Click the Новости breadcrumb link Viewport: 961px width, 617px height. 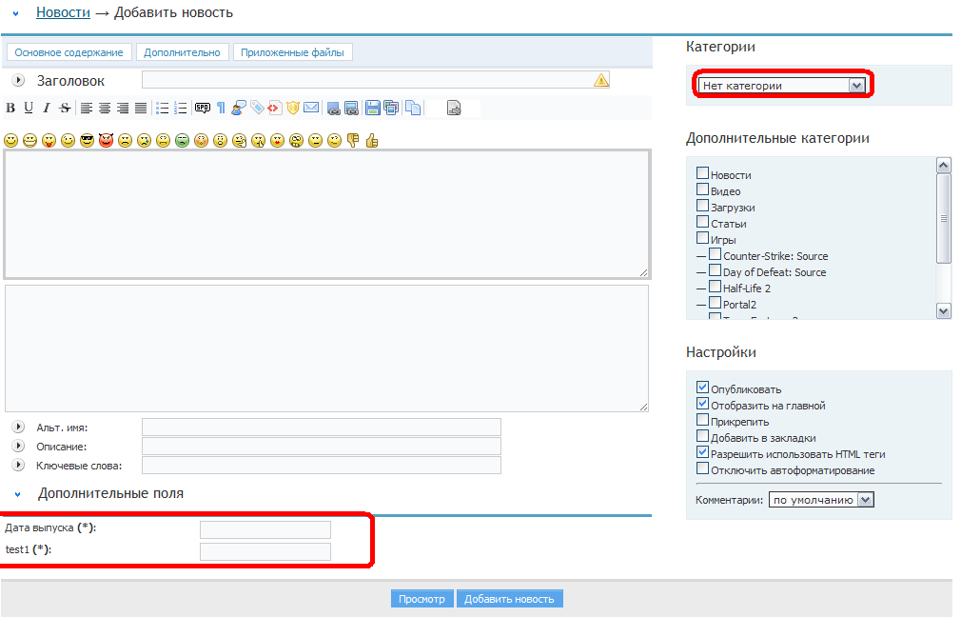pos(63,12)
